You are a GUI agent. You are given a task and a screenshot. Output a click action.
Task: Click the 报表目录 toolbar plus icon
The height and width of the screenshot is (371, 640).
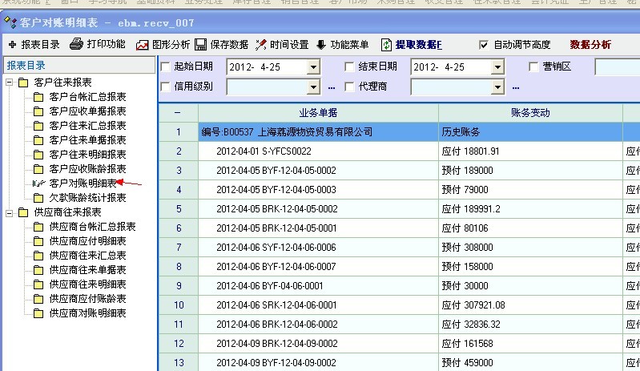12,45
